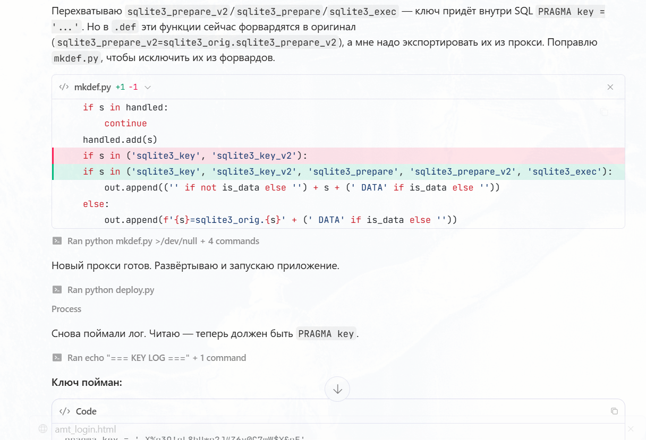Jump to bottom with the down-arrow button
646x440 pixels.
(x=337, y=389)
